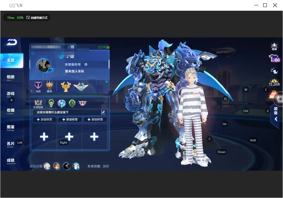Click the Up key overlay
Screen dimensions: 283x198
click(x=224, y=124)
